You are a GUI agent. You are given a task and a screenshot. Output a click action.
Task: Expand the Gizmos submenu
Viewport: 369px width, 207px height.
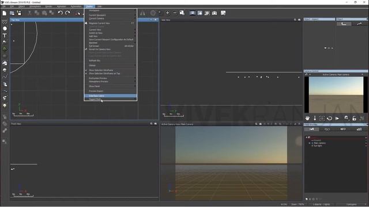110,65
